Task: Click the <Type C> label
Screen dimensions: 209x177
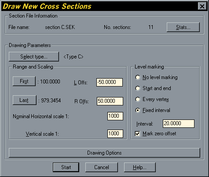Action: (73, 57)
